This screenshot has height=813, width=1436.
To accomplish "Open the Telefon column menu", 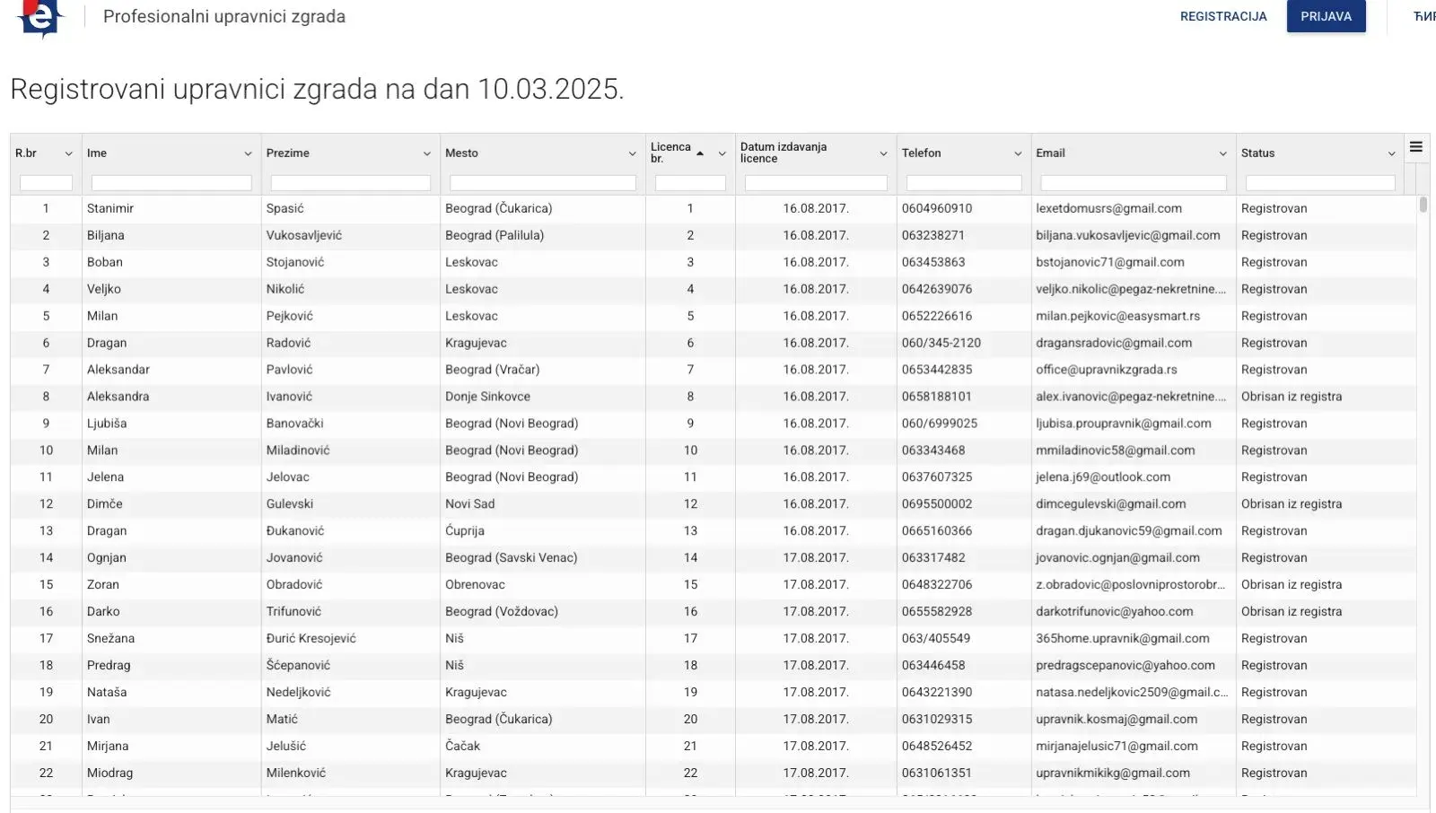I will 1018,153.
